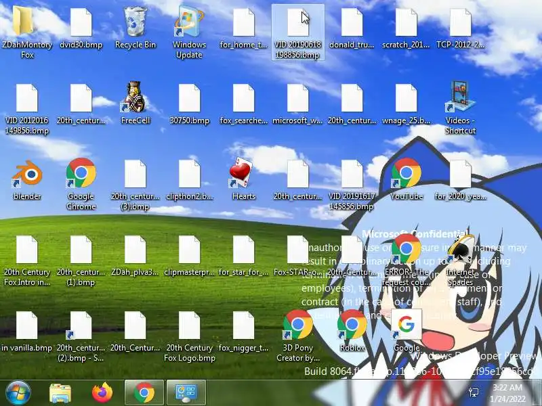Image resolution: width=542 pixels, height=406 pixels.
Task: Open the Control Panel taskbar button
Action: coord(186,392)
